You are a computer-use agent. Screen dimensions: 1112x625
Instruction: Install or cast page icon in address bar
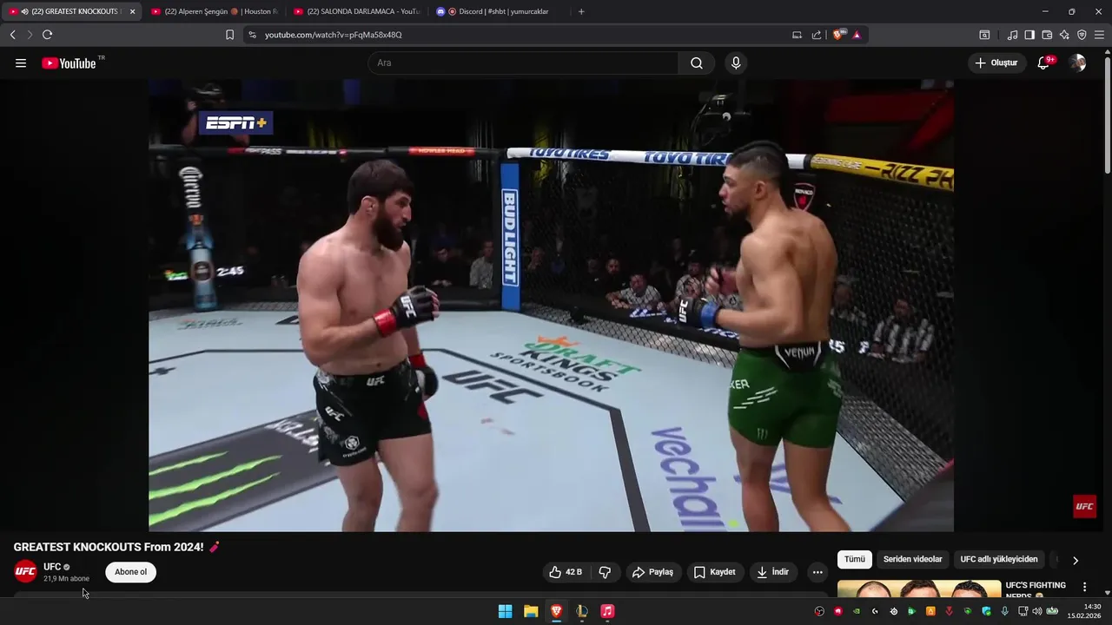[x=797, y=35]
